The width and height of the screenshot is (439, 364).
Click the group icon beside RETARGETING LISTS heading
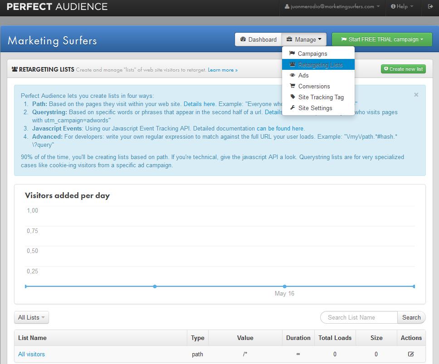(15, 69)
